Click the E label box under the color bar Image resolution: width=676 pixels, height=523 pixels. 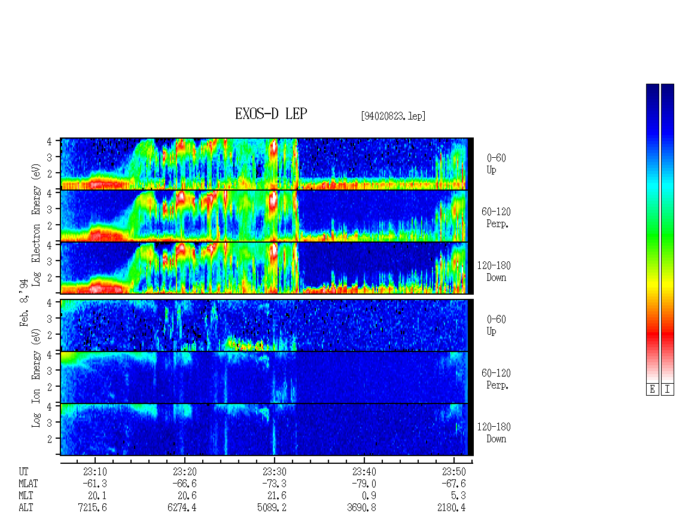(653, 390)
